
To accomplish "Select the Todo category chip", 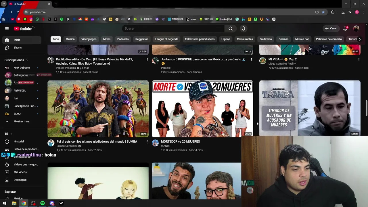I will point(56,39).
